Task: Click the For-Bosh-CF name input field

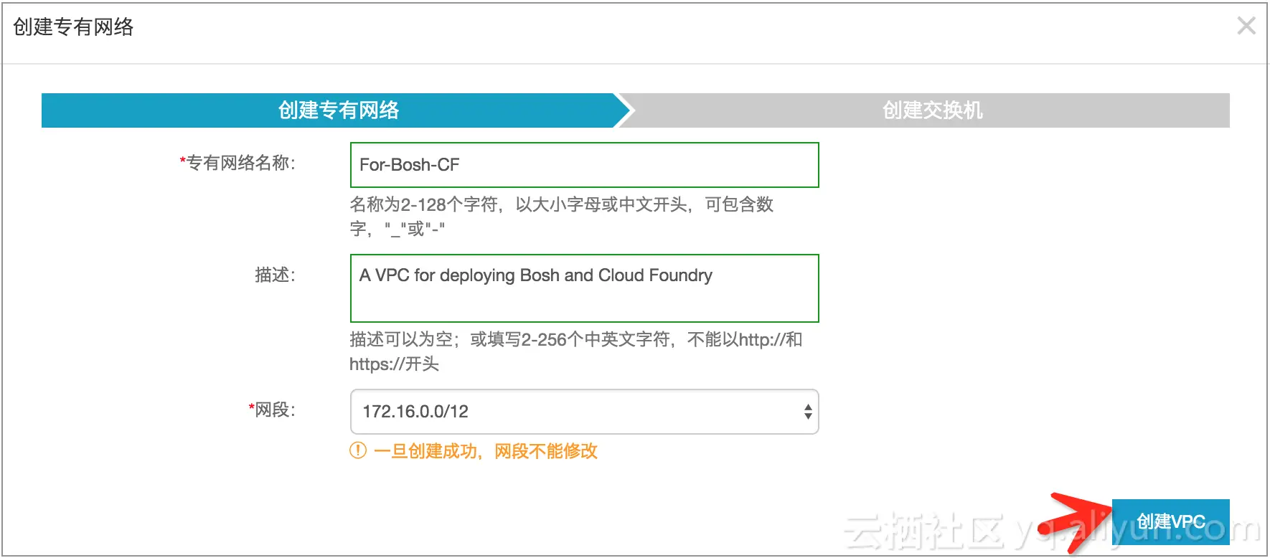Action: click(x=584, y=165)
